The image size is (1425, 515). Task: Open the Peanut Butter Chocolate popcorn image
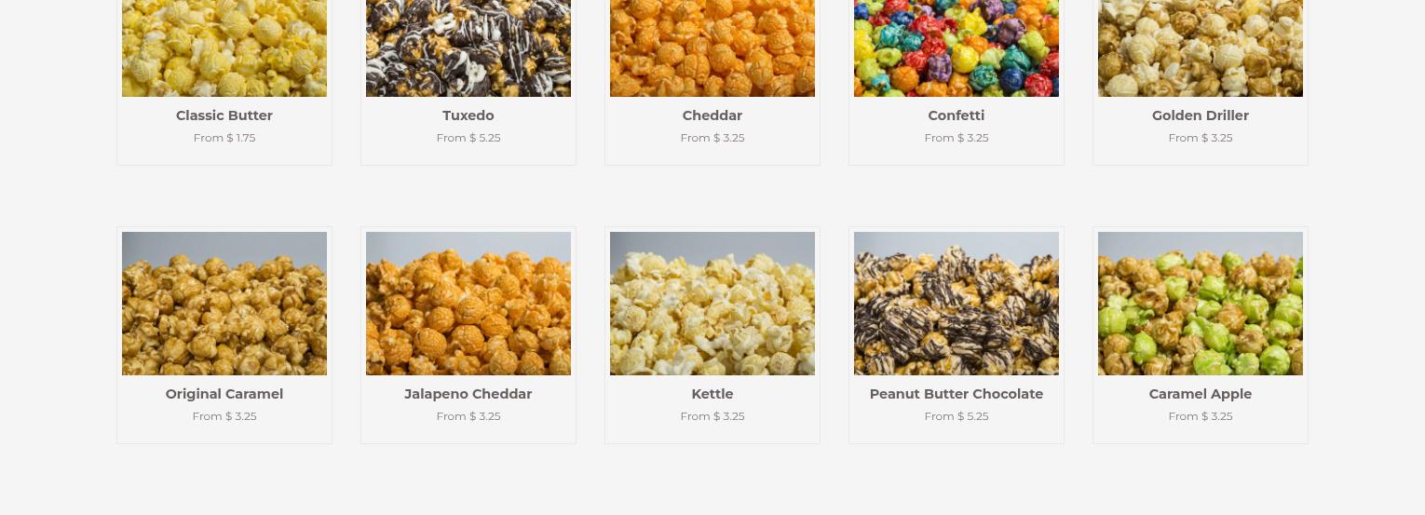957,304
